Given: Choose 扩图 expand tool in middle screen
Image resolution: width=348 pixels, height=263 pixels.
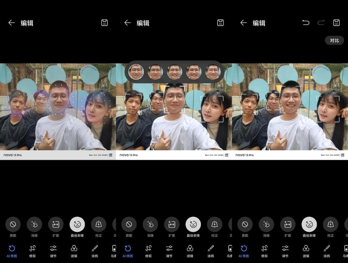Looking at the screenshot, I should (x=172, y=224).
